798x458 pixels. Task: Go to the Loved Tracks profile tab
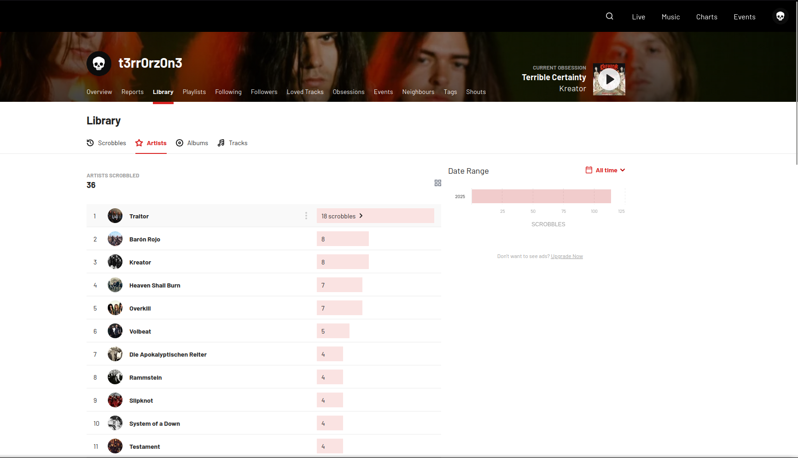(x=305, y=92)
